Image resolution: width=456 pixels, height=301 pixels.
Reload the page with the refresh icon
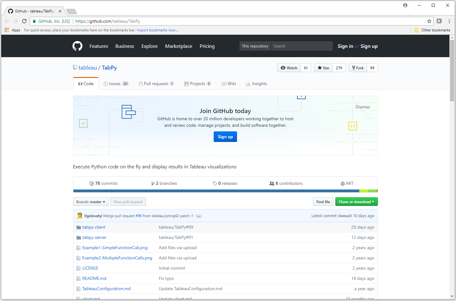point(24,21)
